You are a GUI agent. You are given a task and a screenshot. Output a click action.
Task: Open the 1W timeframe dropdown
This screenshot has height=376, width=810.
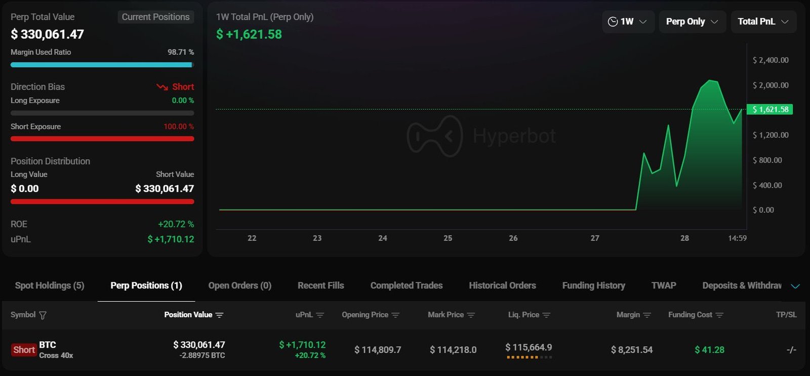coord(628,21)
